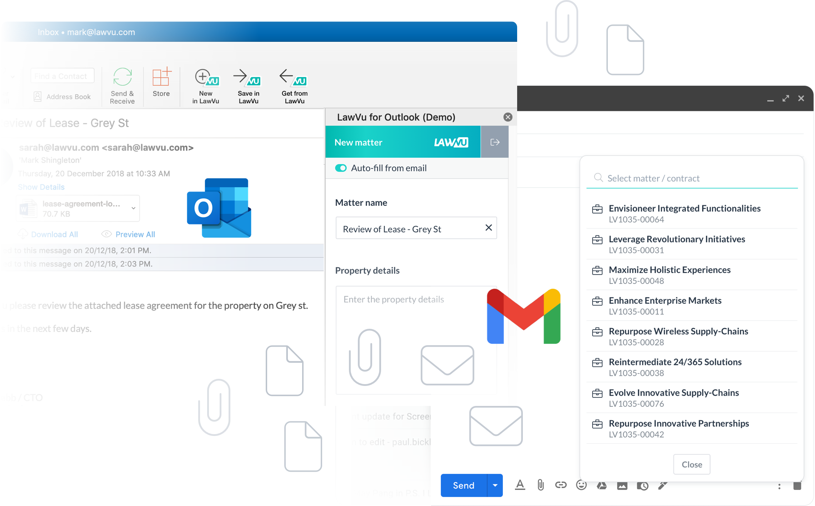Click the insert link icon
Viewport: 815px width, 506px height.
561,485
